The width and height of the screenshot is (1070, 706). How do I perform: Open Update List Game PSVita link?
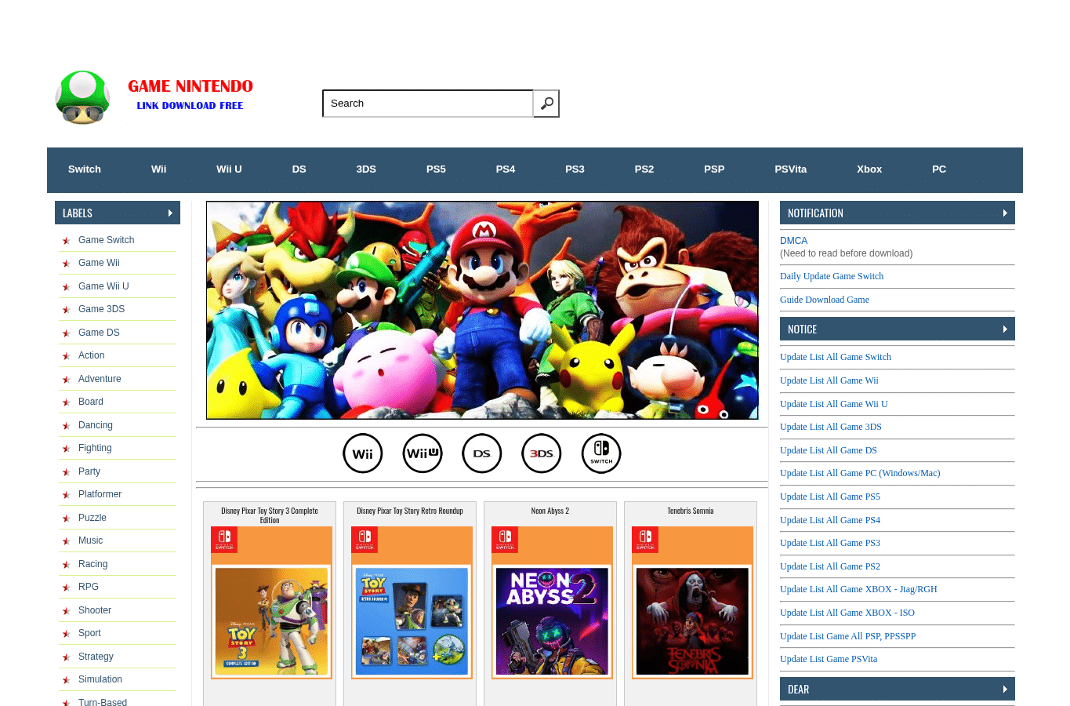[x=829, y=659]
